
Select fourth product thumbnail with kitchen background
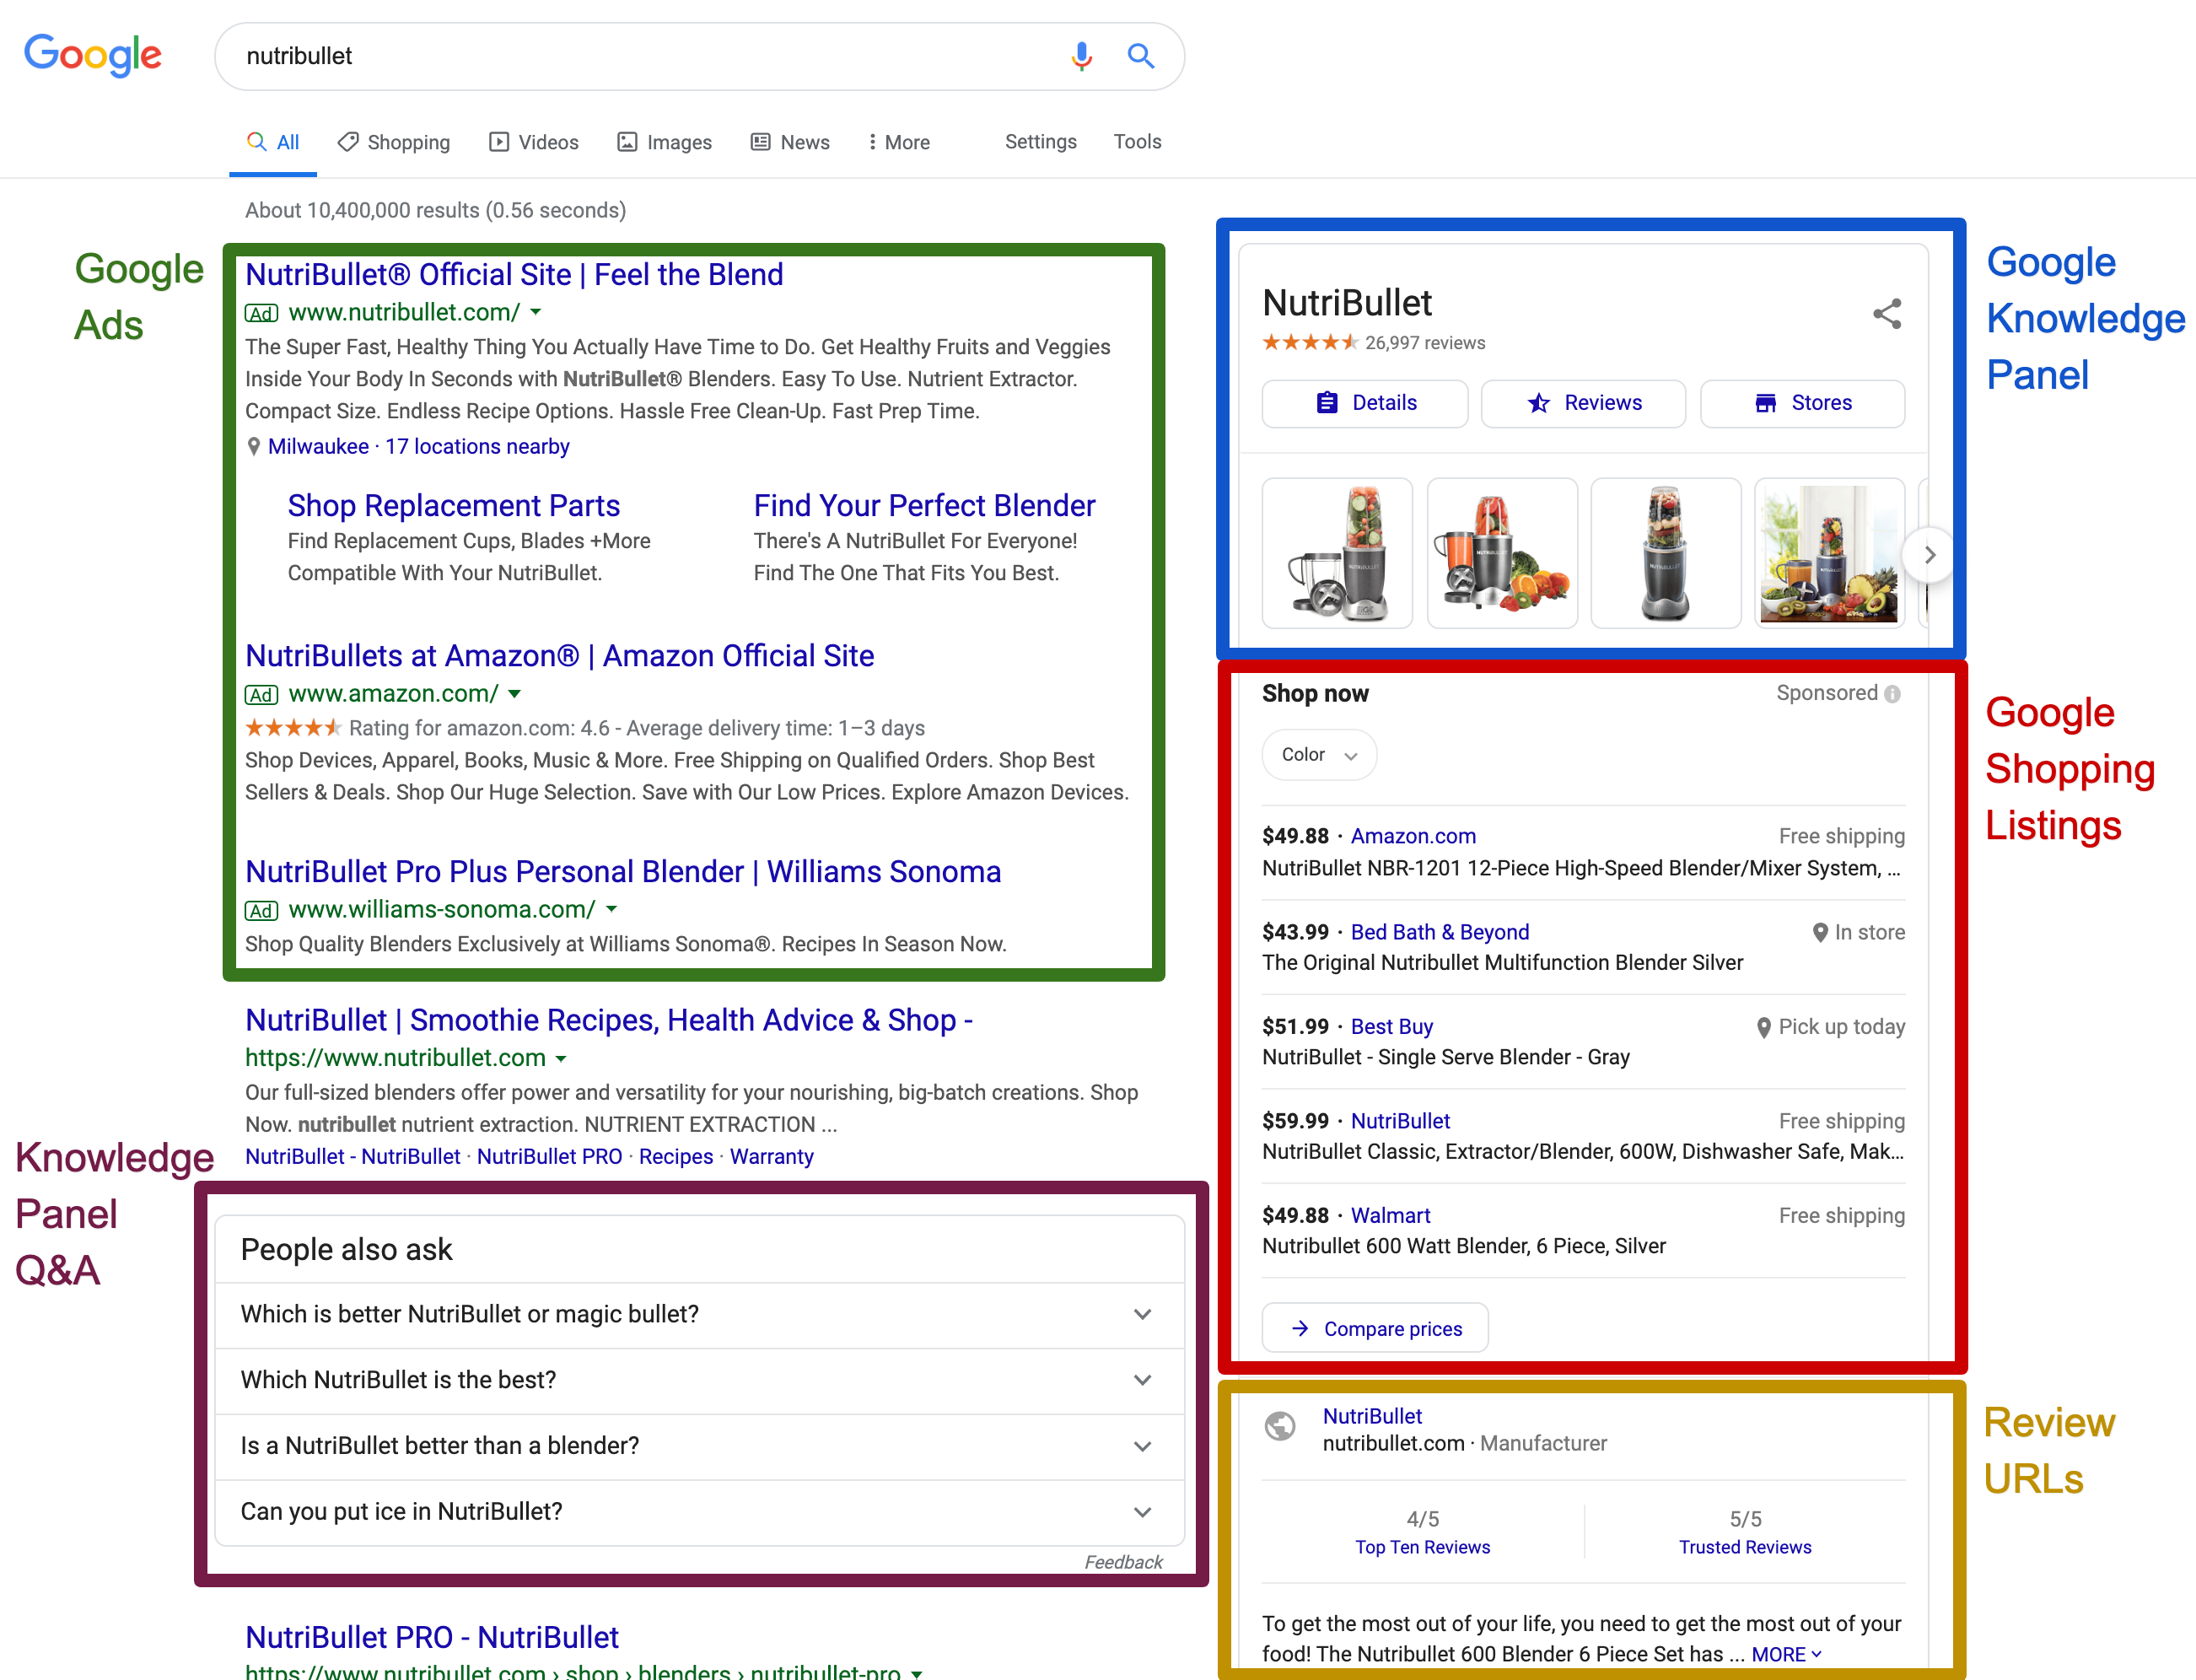point(1830,553)
